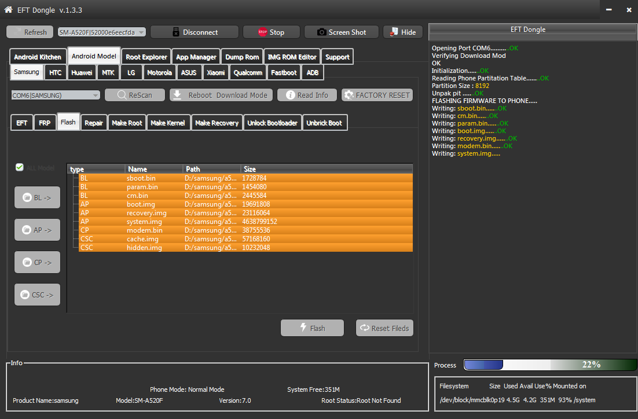Open the SM-A520F device dropdown

point(102,32)
